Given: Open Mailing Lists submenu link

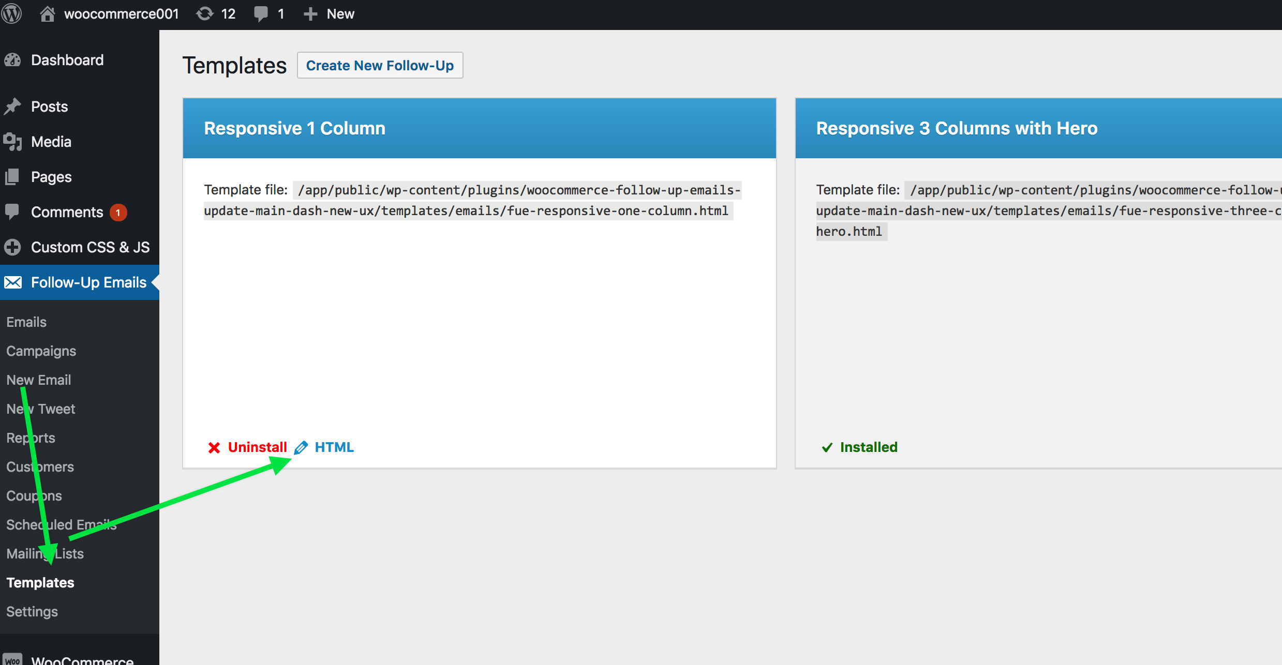Looking at the screenshot, I should coord(45,554).
